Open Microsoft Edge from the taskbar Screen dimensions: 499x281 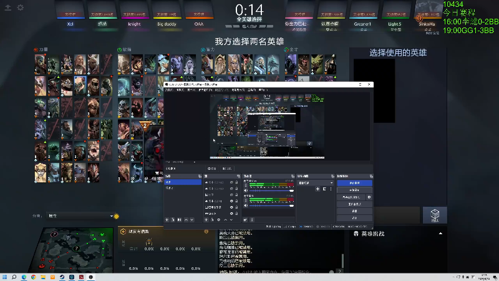click(24, 277)
